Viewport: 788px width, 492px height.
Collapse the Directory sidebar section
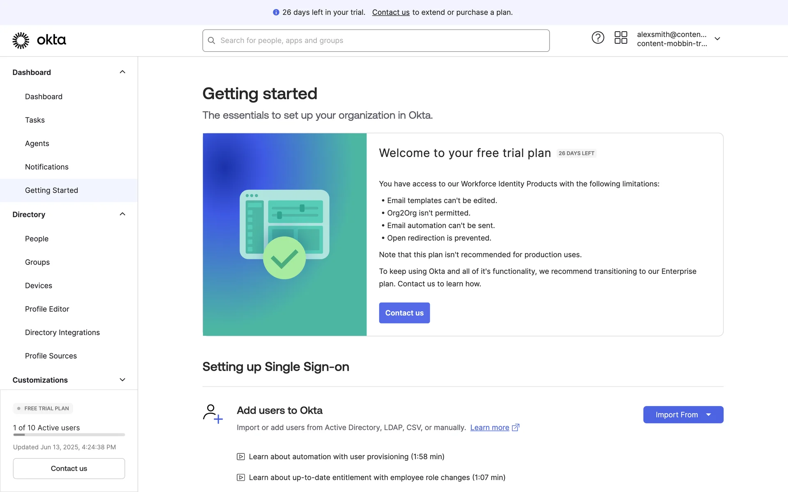coord(122,214)
